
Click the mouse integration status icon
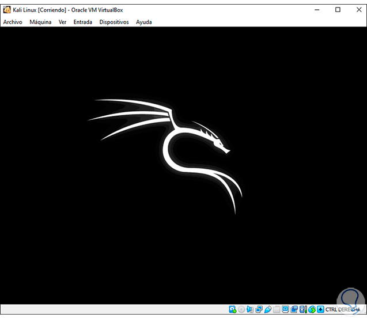pos(312,309)
